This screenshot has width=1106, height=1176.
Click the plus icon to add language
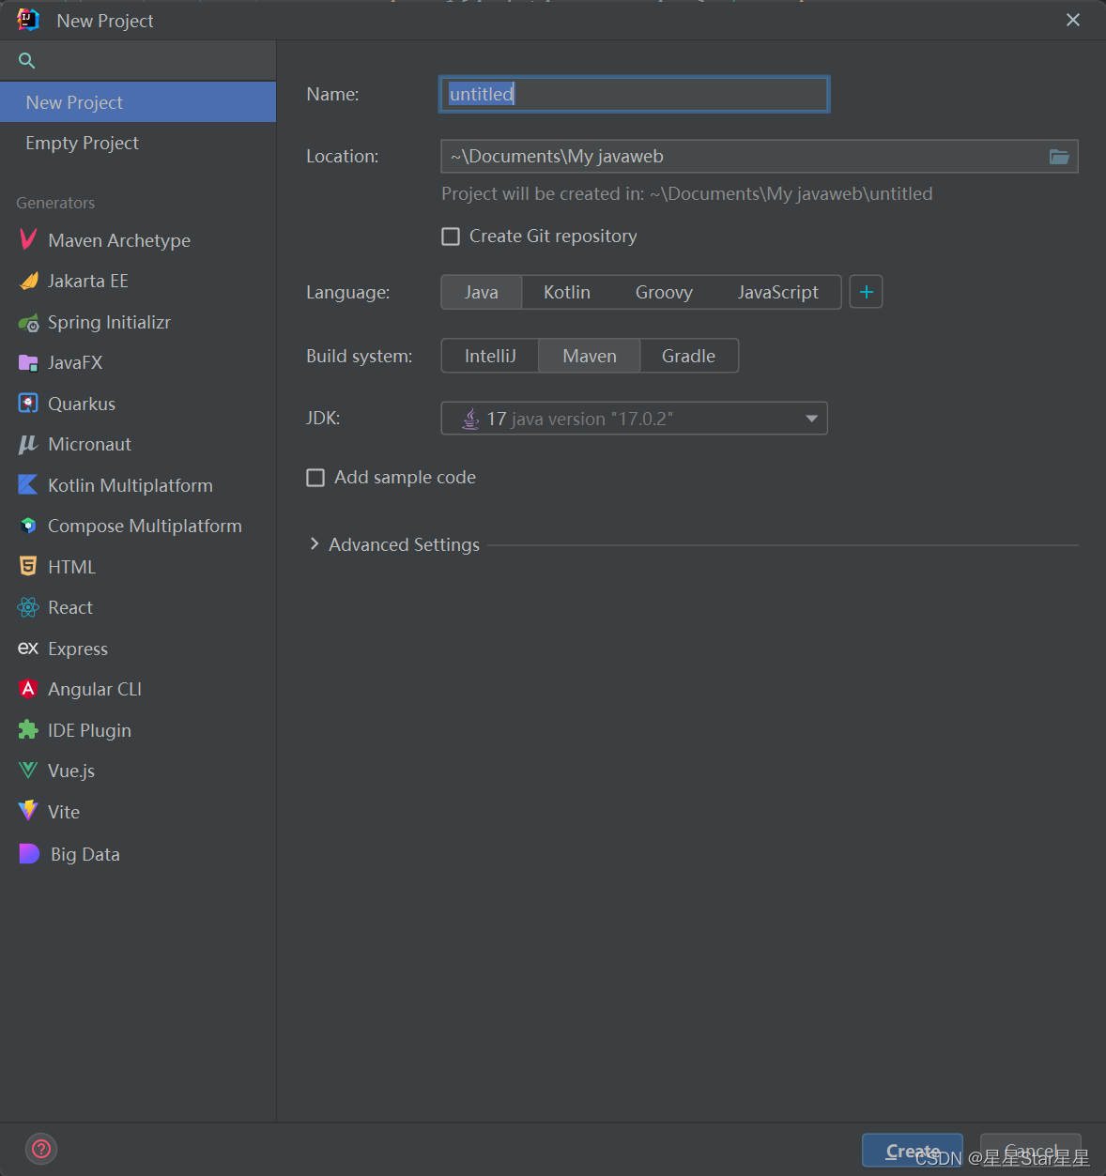point(866,292)
